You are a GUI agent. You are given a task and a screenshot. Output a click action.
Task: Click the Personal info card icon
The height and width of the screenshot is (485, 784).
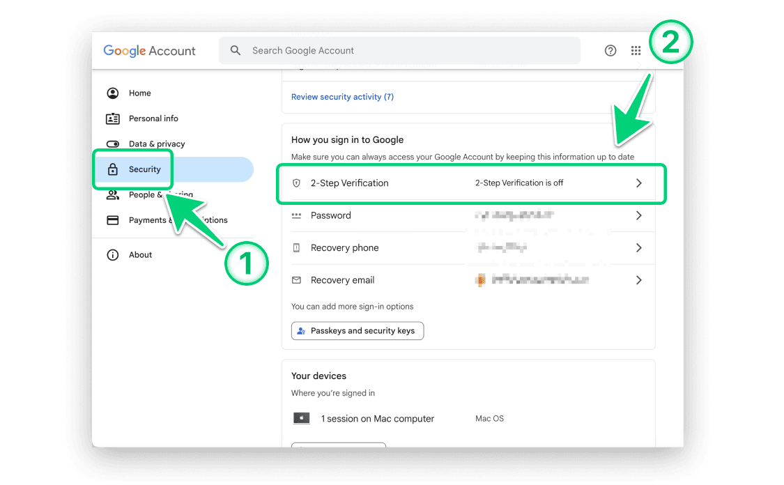112,118
